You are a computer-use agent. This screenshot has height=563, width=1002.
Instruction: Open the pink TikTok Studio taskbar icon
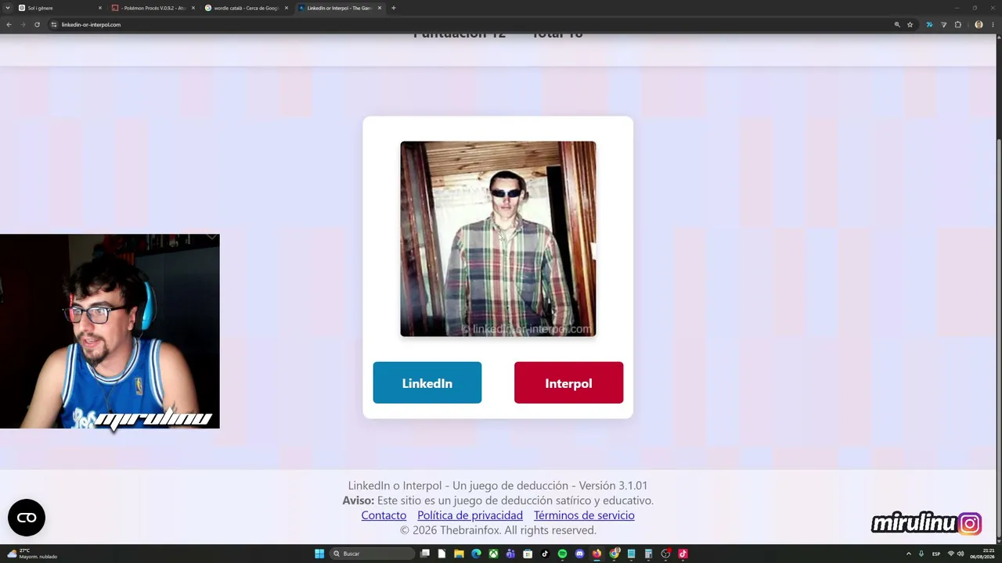coord(683,554)
